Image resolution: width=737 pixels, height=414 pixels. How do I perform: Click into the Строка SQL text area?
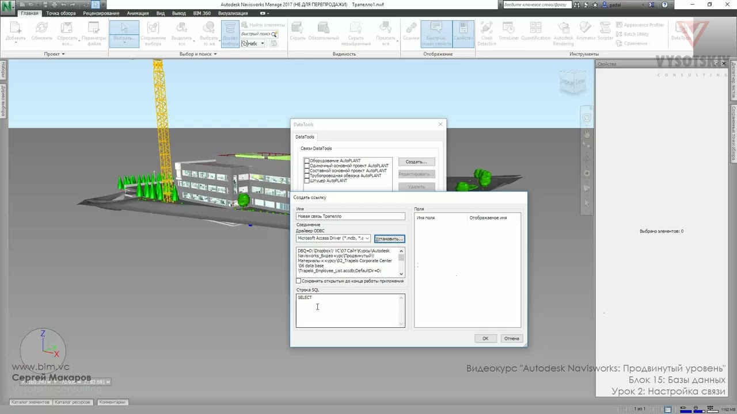351,310
